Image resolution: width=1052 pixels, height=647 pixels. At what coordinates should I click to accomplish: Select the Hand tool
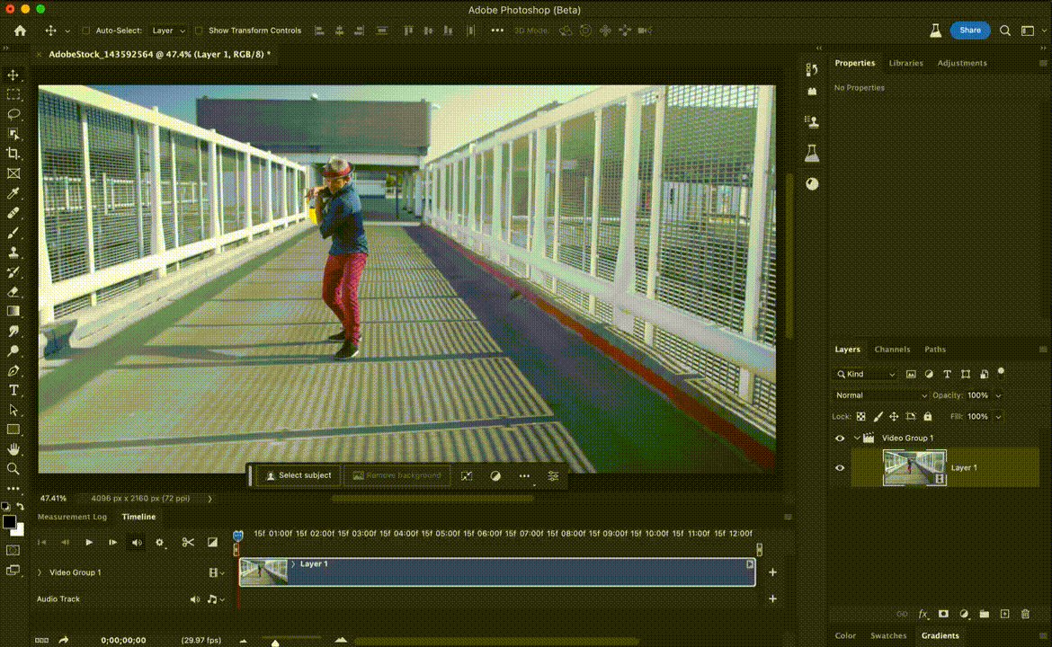tap(13, 449)
